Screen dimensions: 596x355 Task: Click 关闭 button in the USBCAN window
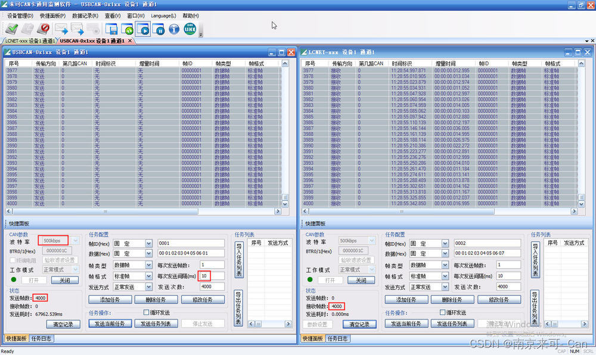point(64,280)
